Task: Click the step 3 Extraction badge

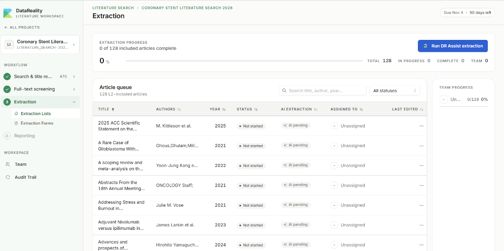Action: pyautogui.click(x=7, y=102)
